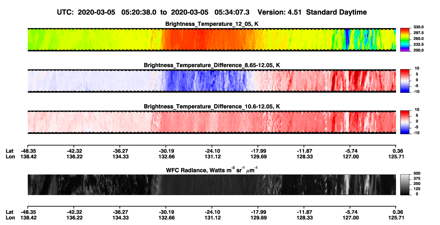Click the Lon label on the axis above WFC panel

click(10, 157)
